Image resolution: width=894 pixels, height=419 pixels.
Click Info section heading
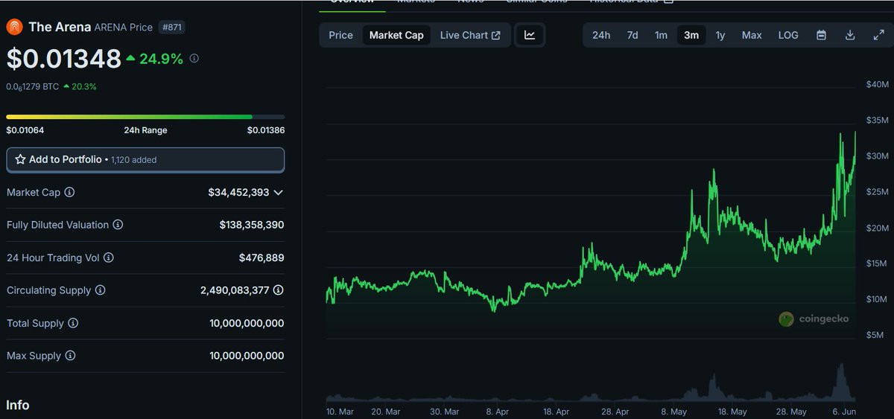coord(18,405)
